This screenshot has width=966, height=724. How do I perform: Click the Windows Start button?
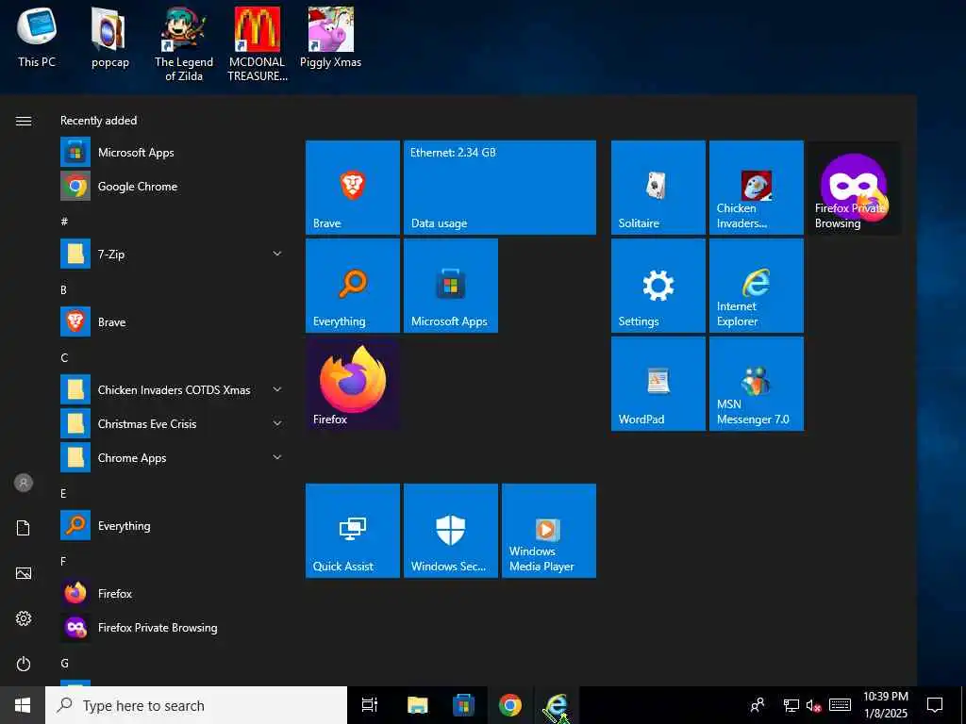23,705
